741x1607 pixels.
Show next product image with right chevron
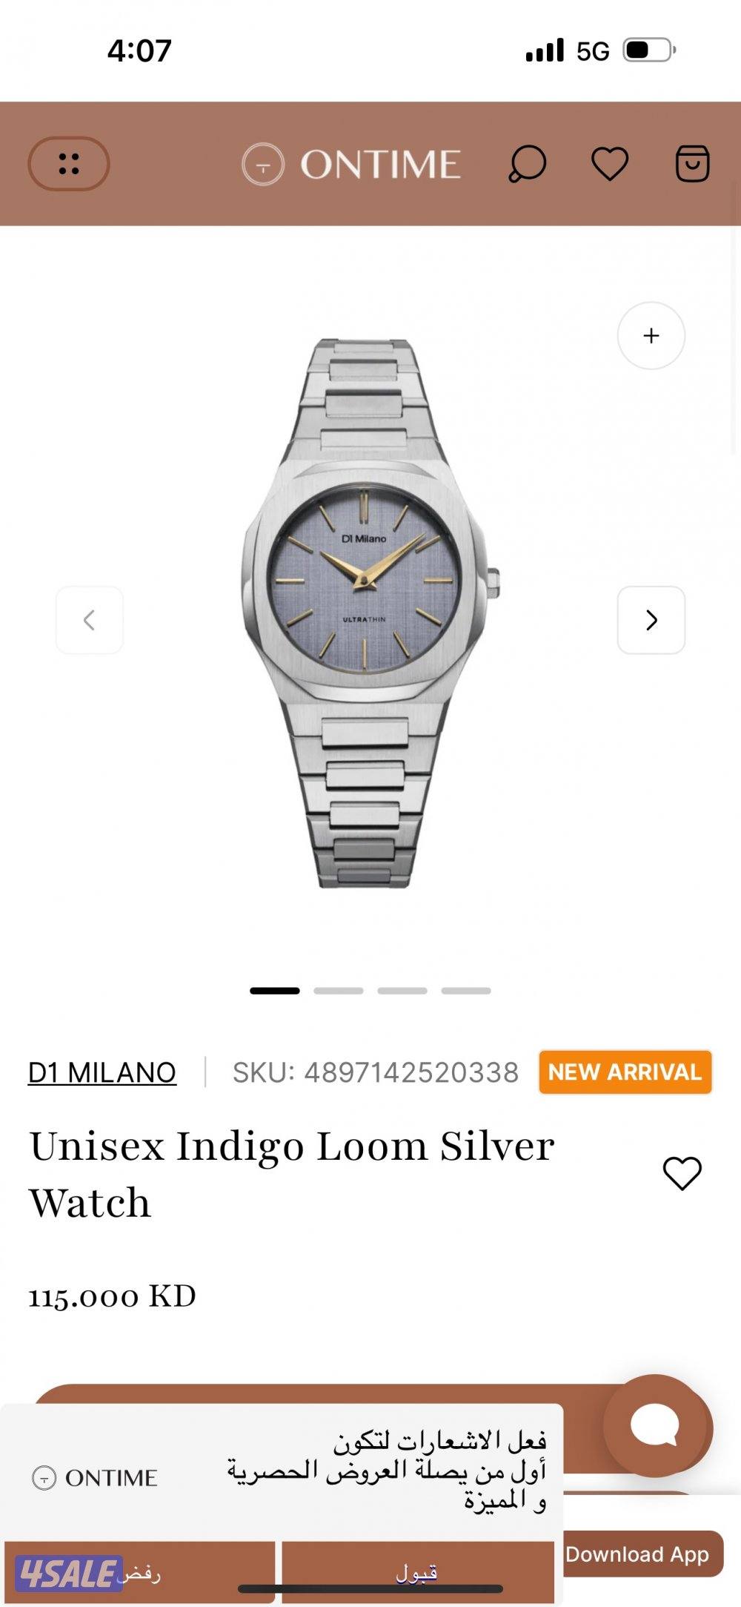651,620
